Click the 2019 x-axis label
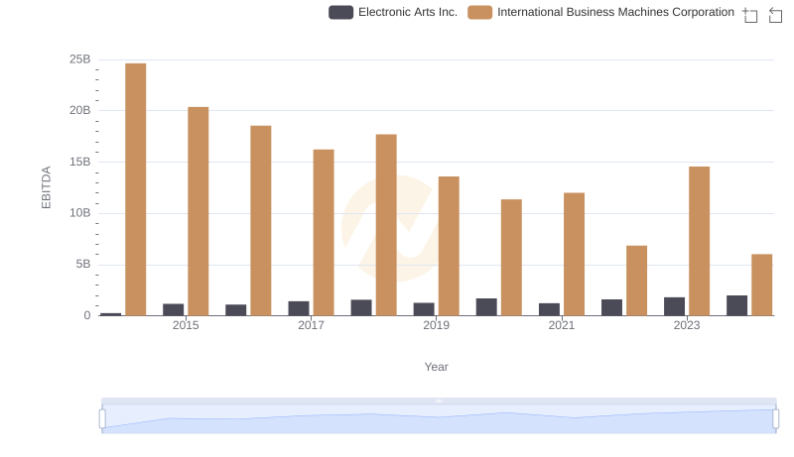The height and width of the screenshot is (457, 794). coord(437,325)
